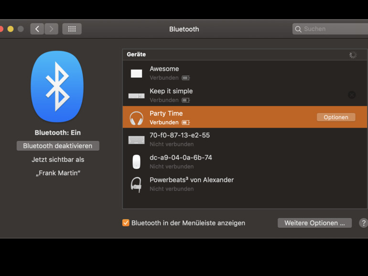Click Nicht verbunden under Powerbeats³

172,189
